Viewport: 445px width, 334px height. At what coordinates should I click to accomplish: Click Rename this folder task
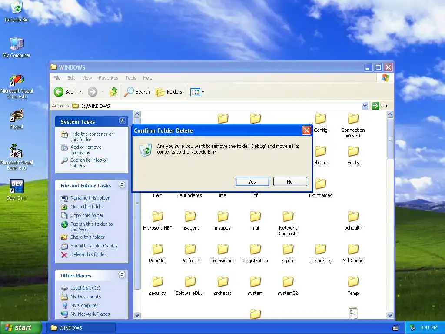[90, 198]
